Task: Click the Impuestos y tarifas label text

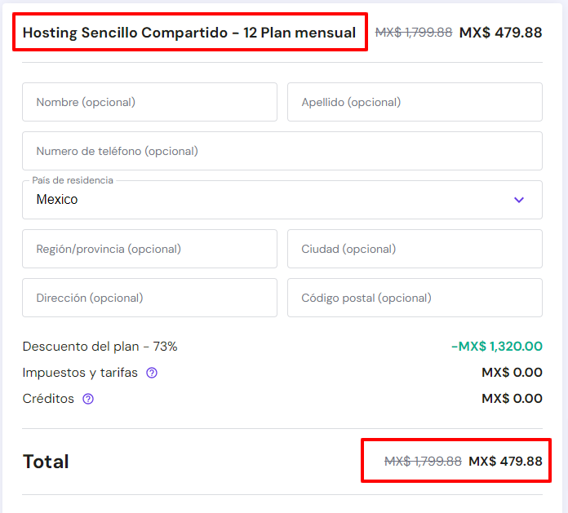Action: click(x=80, y=373)
